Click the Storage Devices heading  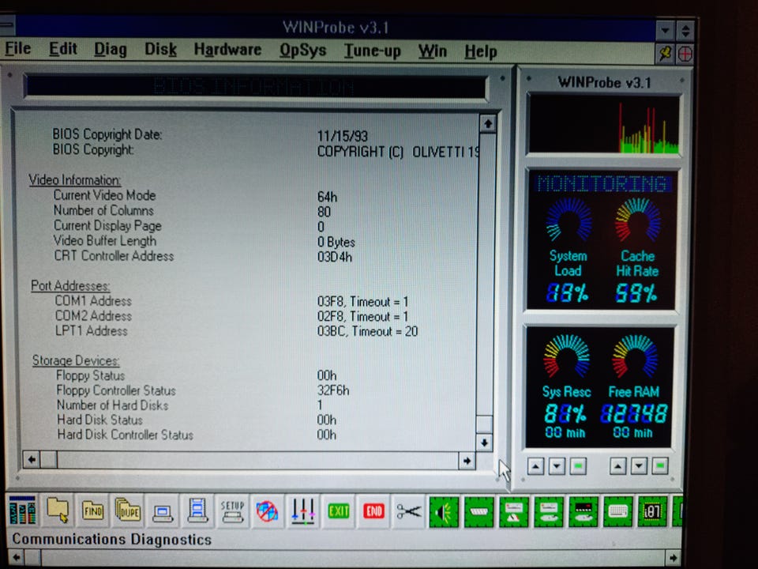(x=76, y=360)
